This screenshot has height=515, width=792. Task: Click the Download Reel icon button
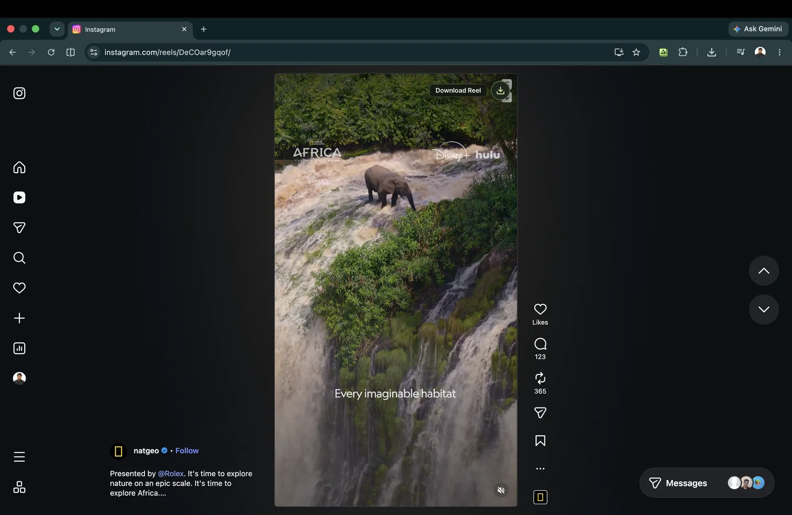pyautogui.click(x=500, y=91)
